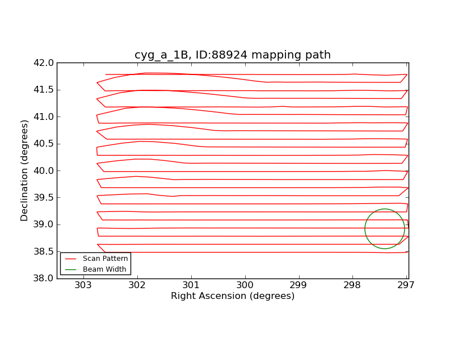The image size is (454, 341).
Task: Click the declination tick label "38.0"
Action: tap(44, 278)
